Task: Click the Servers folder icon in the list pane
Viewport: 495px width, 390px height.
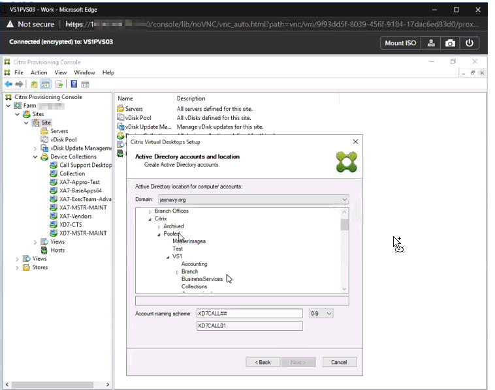Action: [x=120, y=109]
